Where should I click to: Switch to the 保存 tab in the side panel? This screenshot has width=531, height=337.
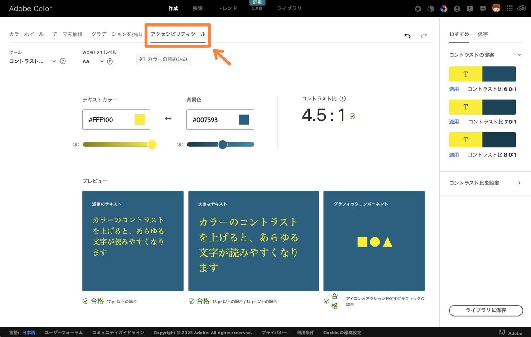(483, 34)
